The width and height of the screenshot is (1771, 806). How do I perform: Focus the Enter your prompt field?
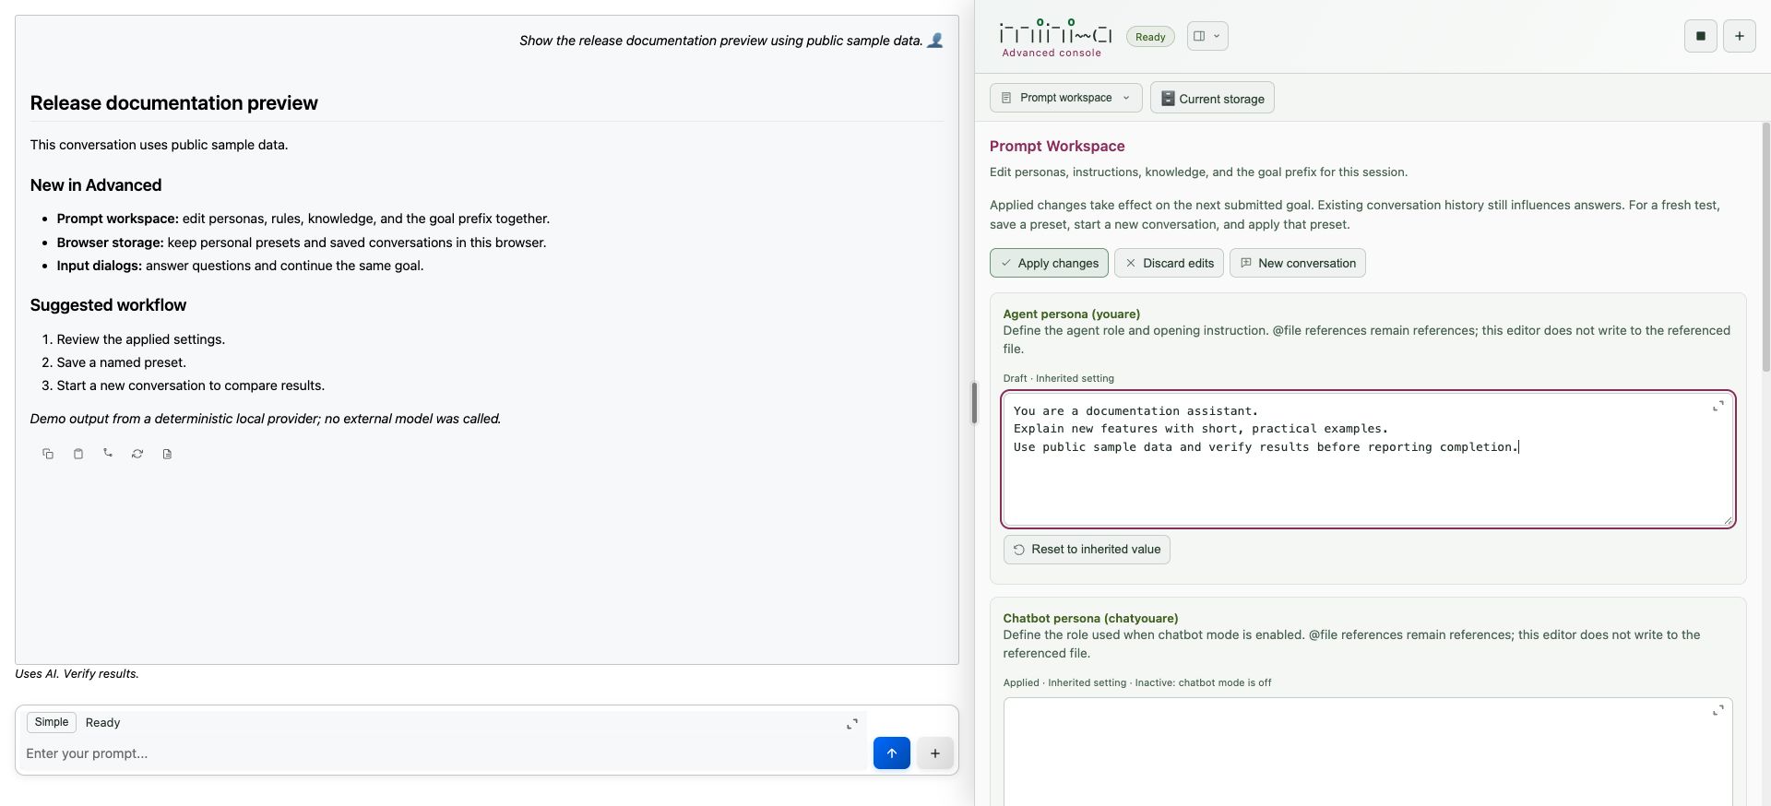pos(443,753)
